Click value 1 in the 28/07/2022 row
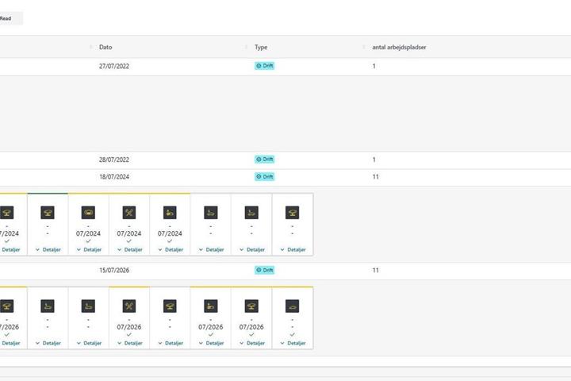Viewport: 571px width, 381px height. pyautogui.click(x=374, y=160)
